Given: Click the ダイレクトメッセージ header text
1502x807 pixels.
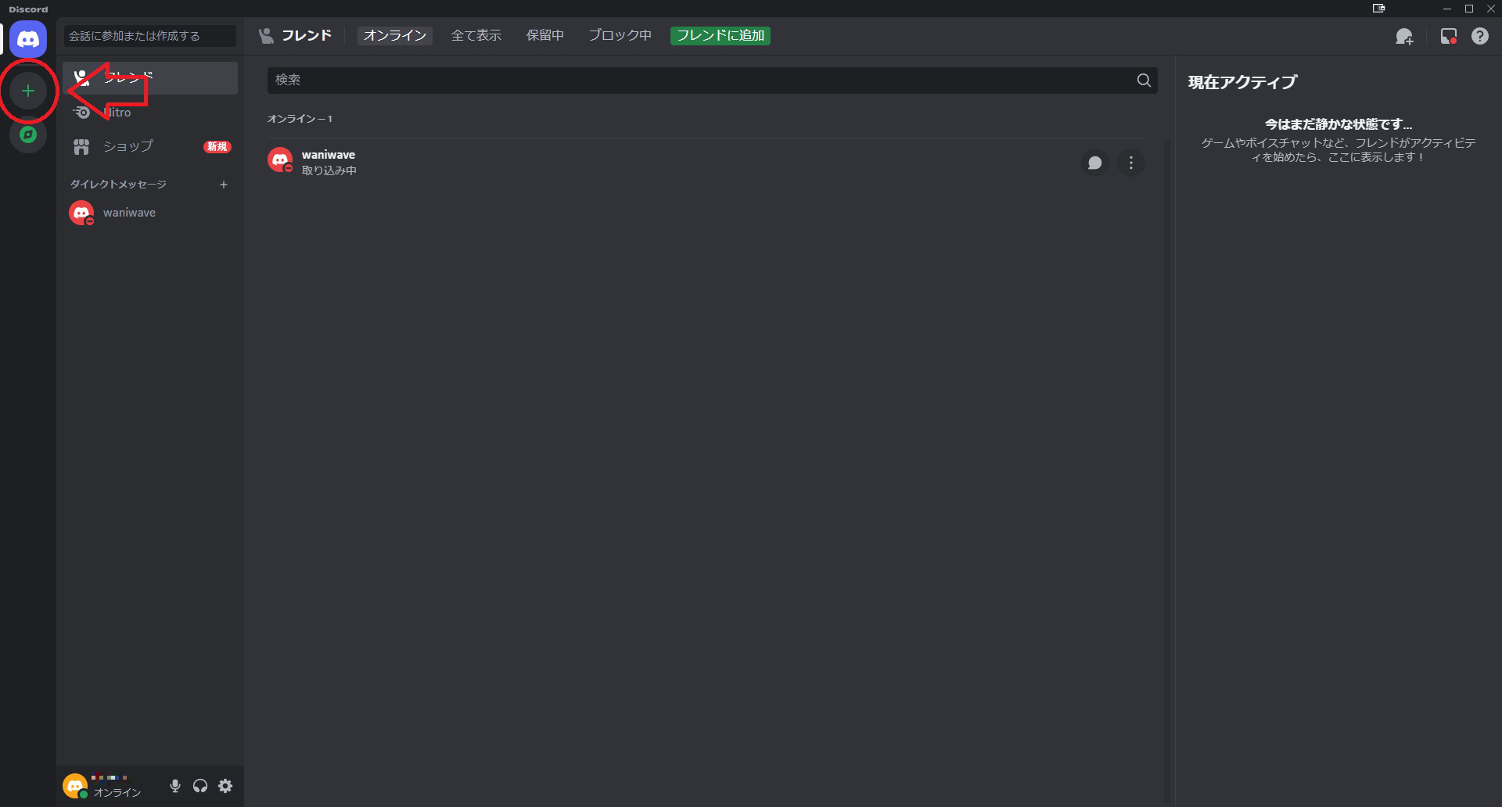Looking at the screenshot, I should (118, 185).
